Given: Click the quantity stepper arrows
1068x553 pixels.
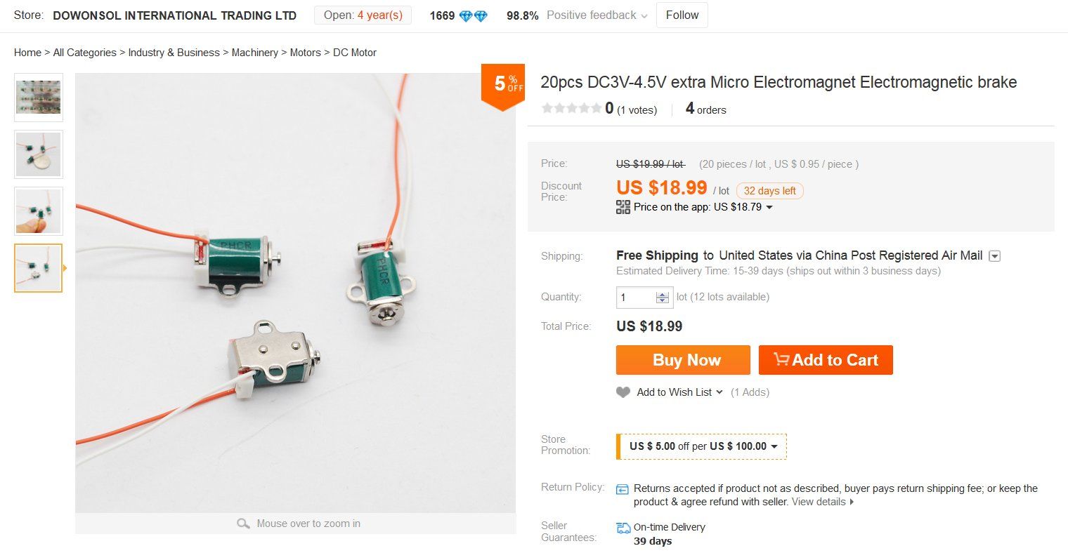Looking at the screenshot, I should click(662, 298).
